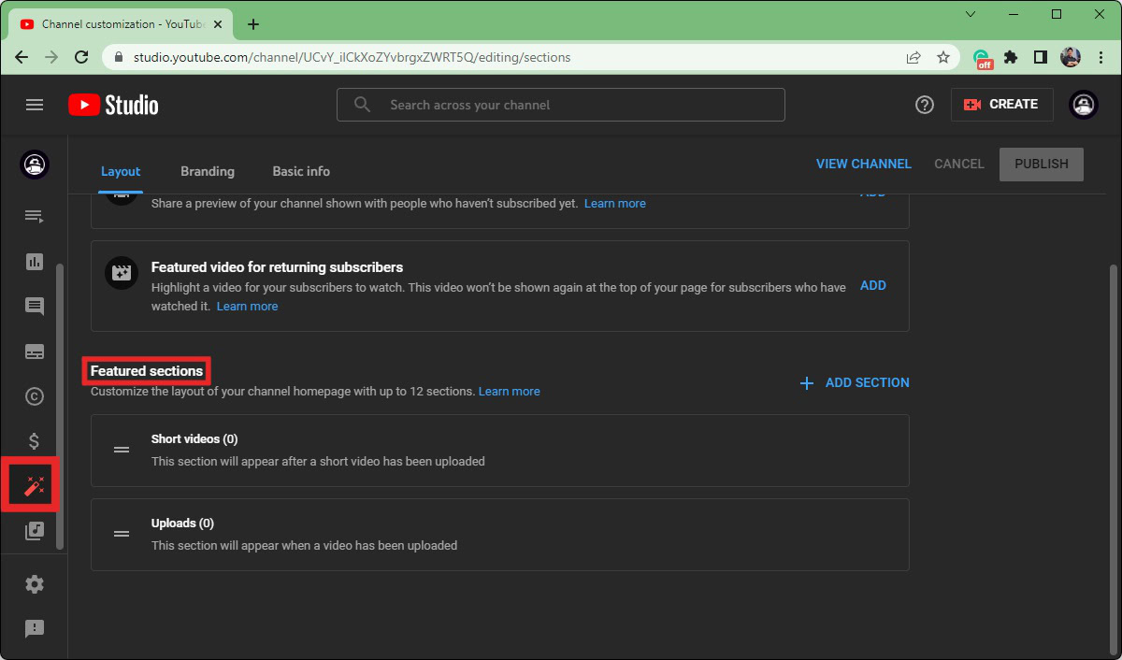Click ADD SECTION button
Viewport: 1122px width, 660px height.
tap(855, 382)
